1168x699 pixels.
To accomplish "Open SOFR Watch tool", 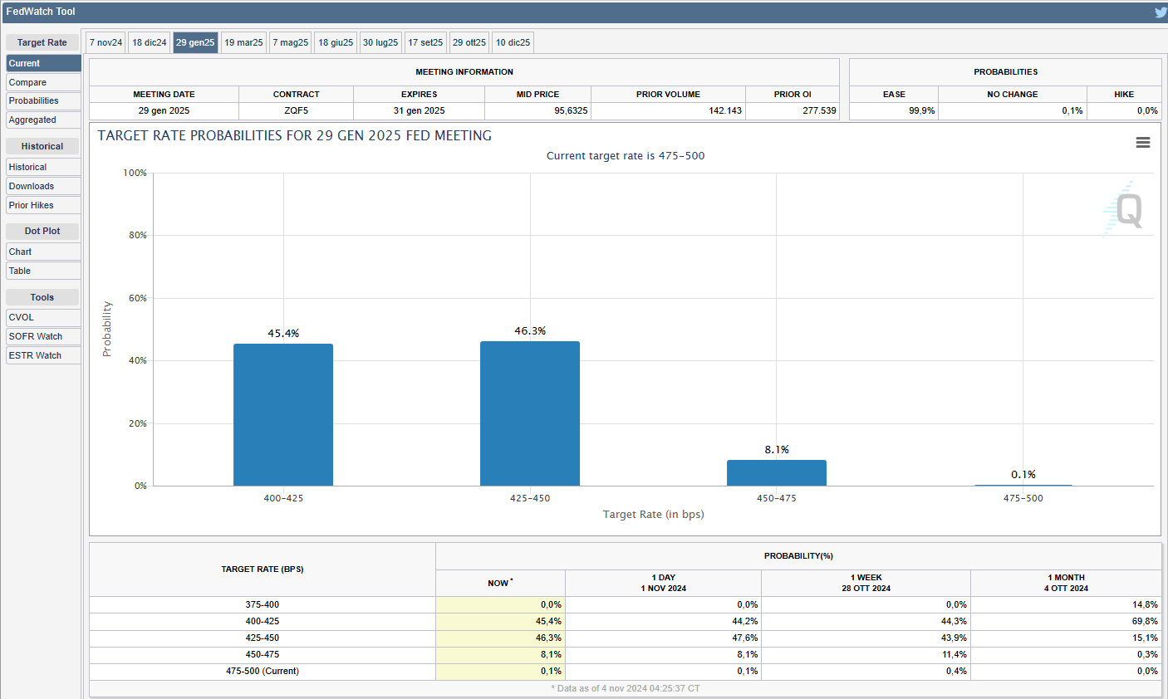I will [x=43, y=336].
